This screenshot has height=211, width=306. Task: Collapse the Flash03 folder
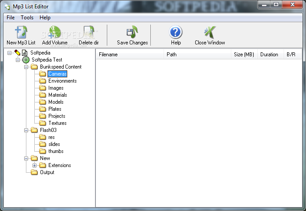pyautogui.click(x=26, y=130)
